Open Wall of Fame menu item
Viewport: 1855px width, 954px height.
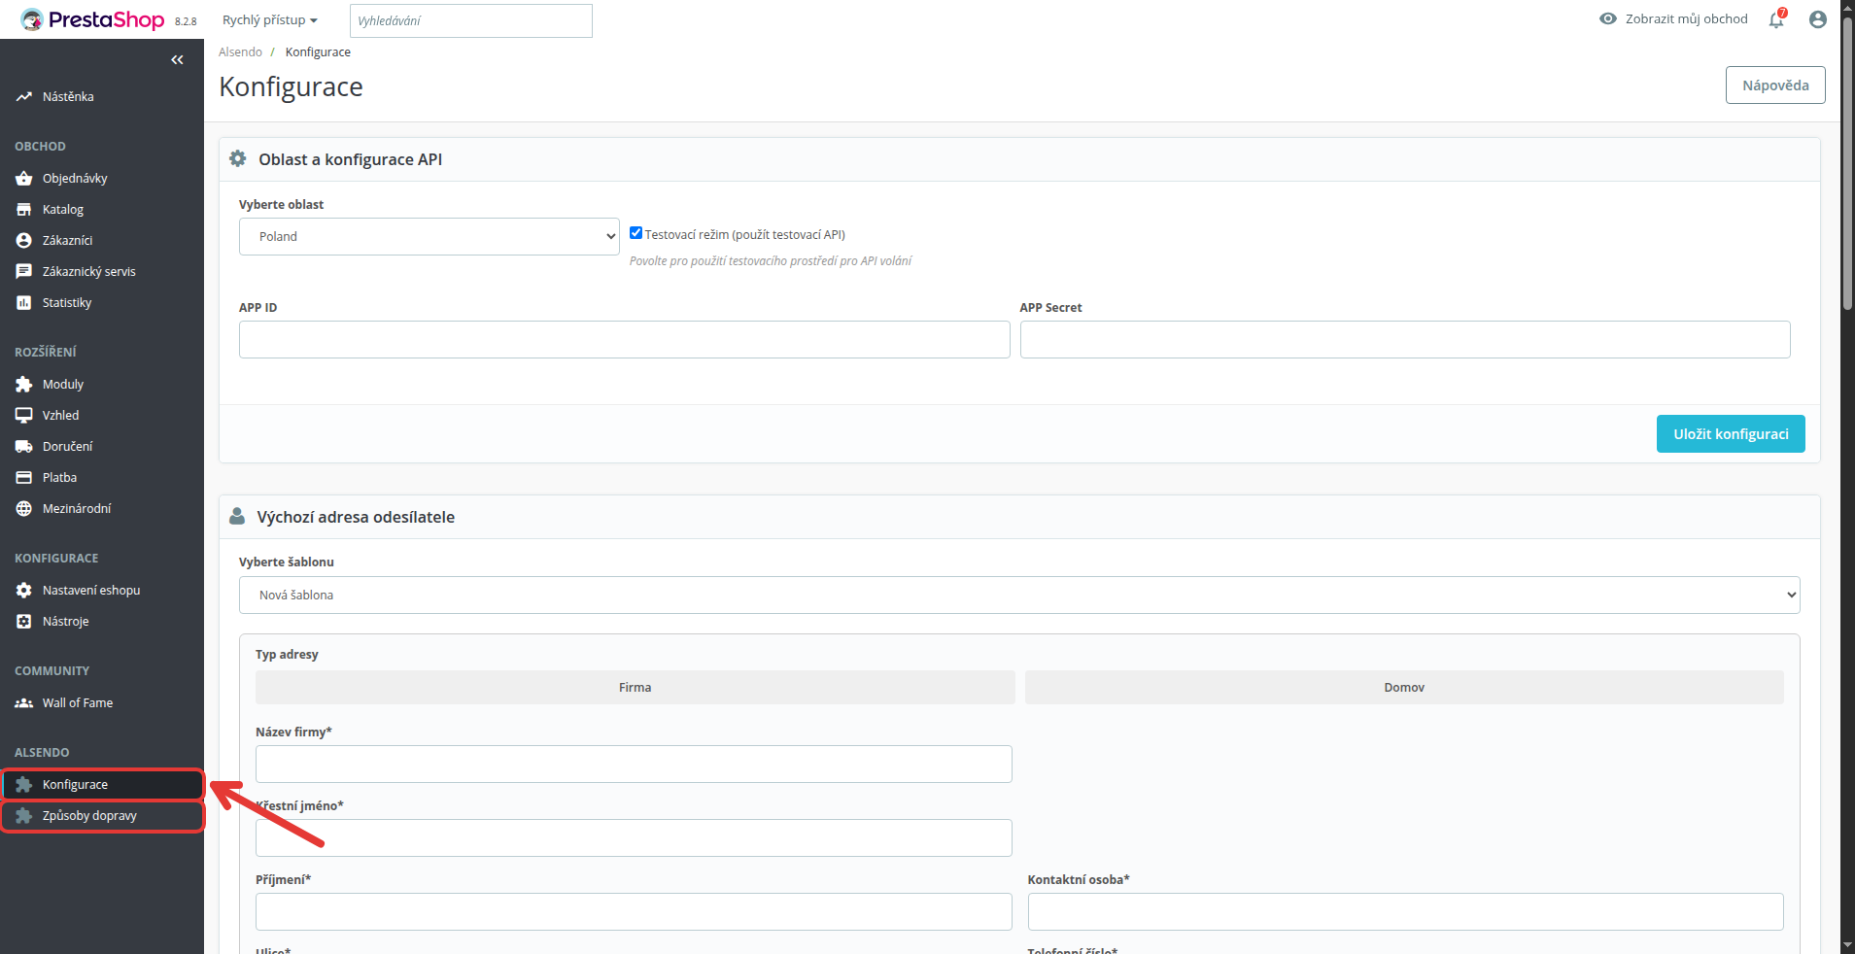(x=102, y=703)
